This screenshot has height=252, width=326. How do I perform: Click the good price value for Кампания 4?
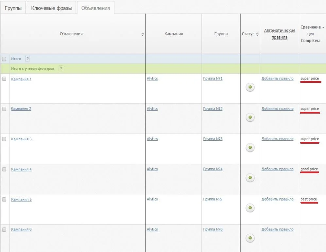coord(309,169)
